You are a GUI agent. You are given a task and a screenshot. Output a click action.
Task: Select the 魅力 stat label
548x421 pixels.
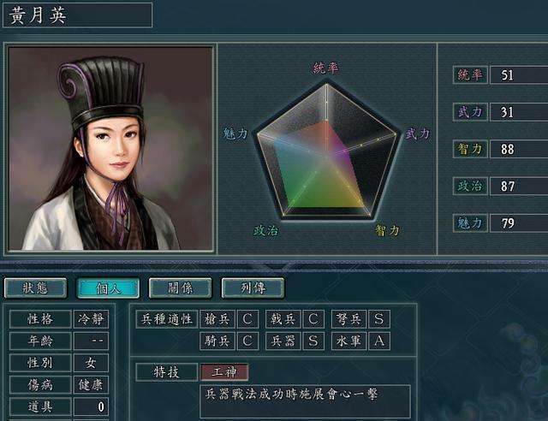470,222
